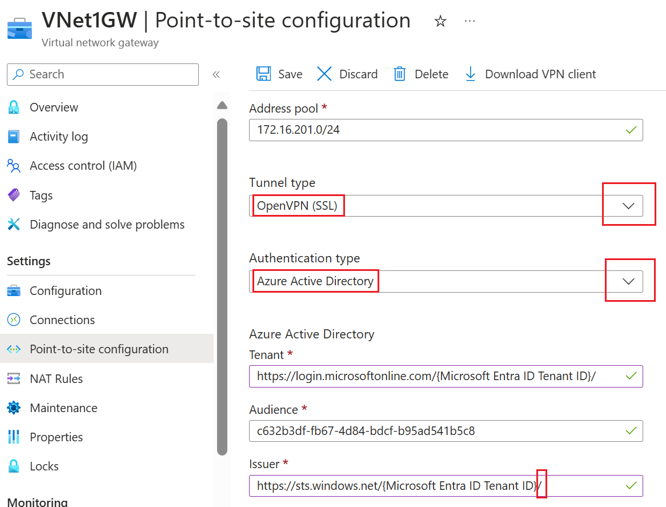The width and height of the screenshot is (666, 507).
Task: Collapse the sidebar with the double chevron
Action: click(216, 74)
